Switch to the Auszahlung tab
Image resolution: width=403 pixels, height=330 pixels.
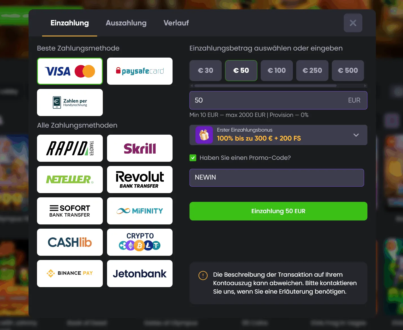126,23
